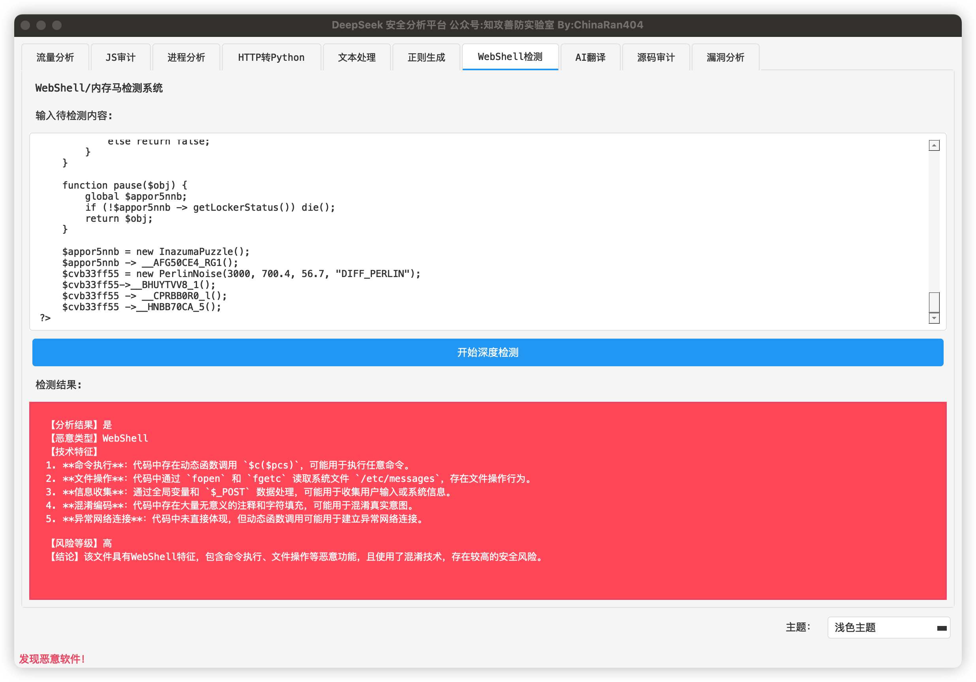Click the 开始深度检测 button
976x682 pixels.
tap(488, 352)
